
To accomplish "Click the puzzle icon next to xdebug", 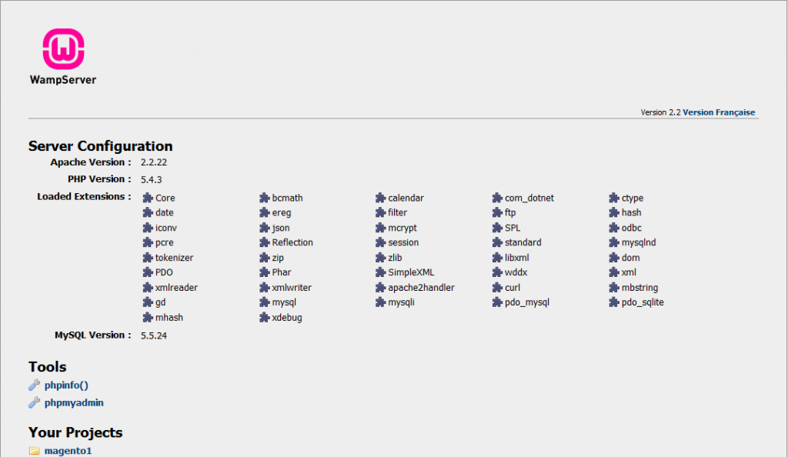I will pyautogui.click(x=265, y=318).
